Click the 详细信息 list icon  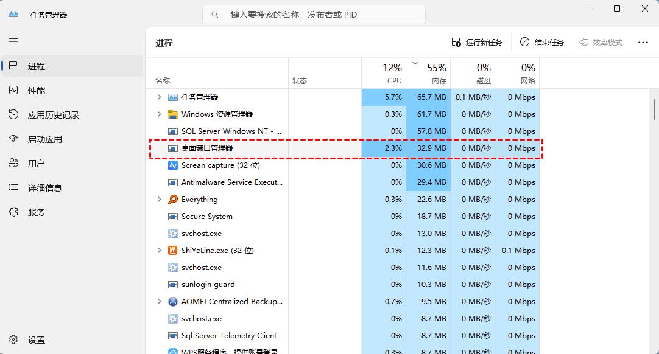[13, 187]
